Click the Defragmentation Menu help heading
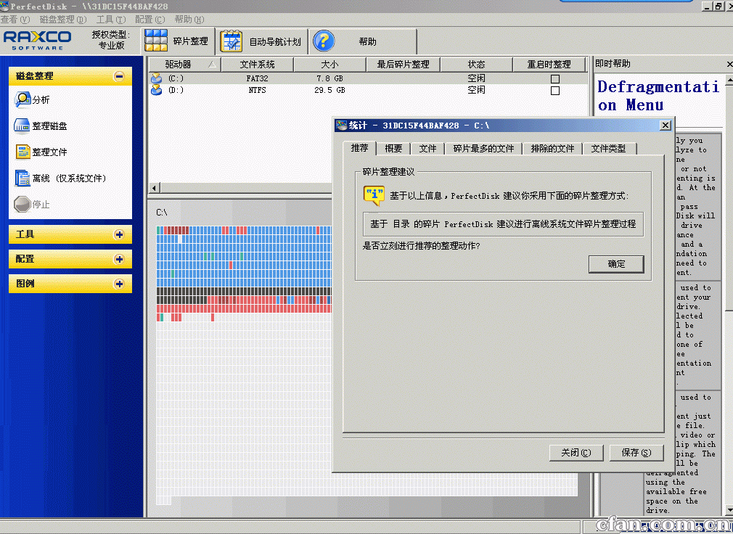Image resolution: width=733 pixels, height=534 pixels. (x=658, y=95)
